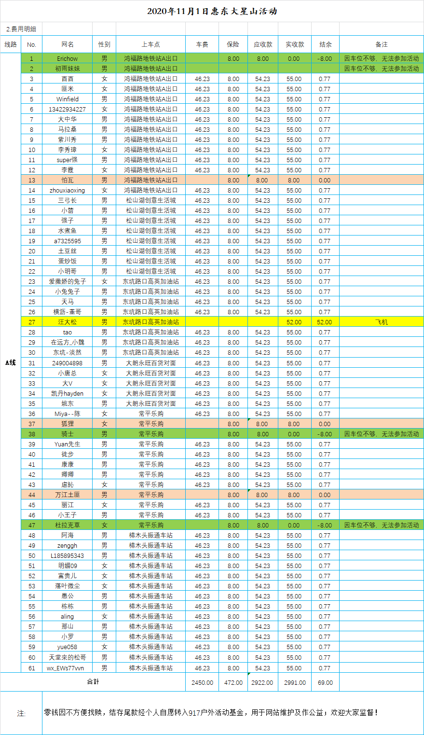Click the 网名 column header

68,44
